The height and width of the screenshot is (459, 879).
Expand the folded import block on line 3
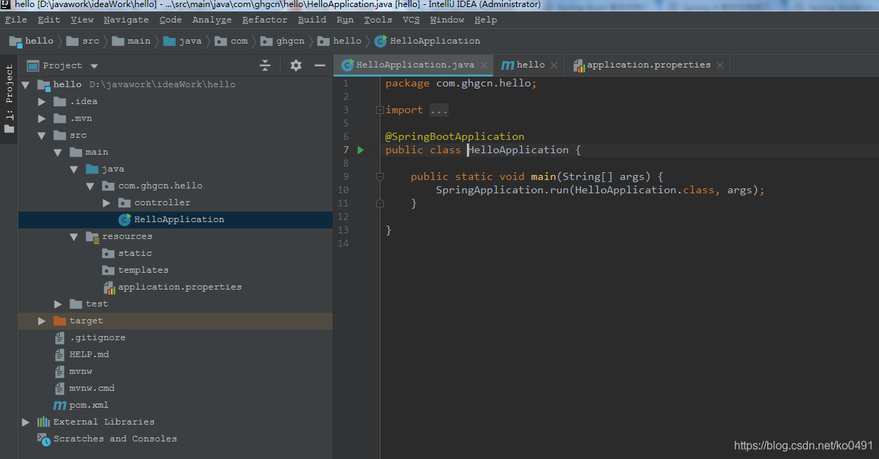[x=380, y=110]
